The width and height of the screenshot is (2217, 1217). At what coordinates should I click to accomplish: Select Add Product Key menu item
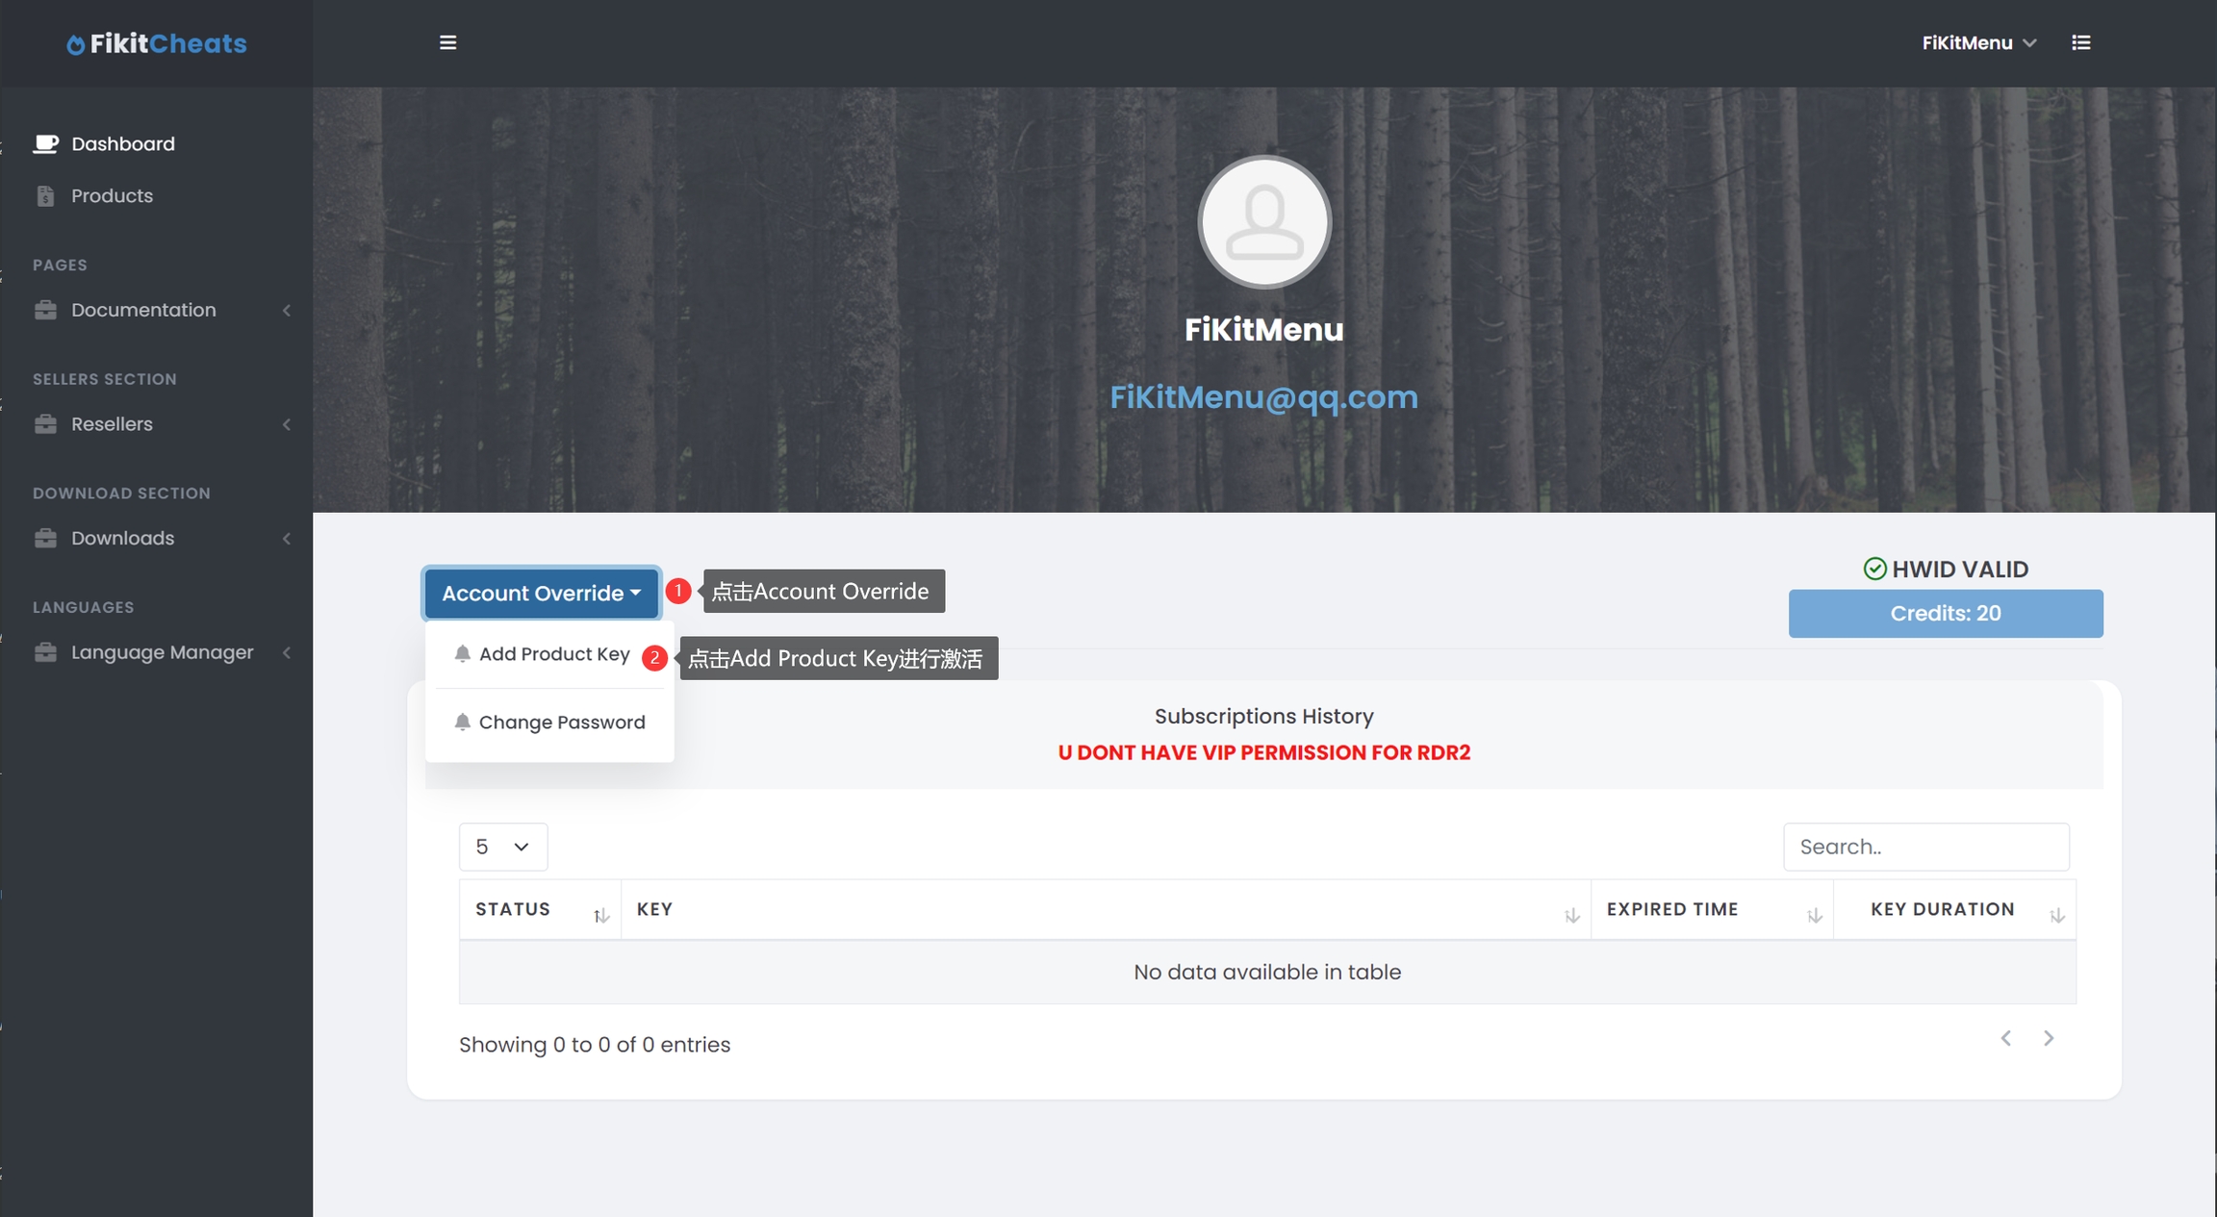coord(554,654)
